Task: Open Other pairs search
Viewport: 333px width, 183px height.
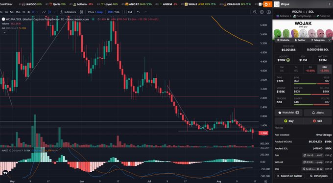Action: click(319, 176)
